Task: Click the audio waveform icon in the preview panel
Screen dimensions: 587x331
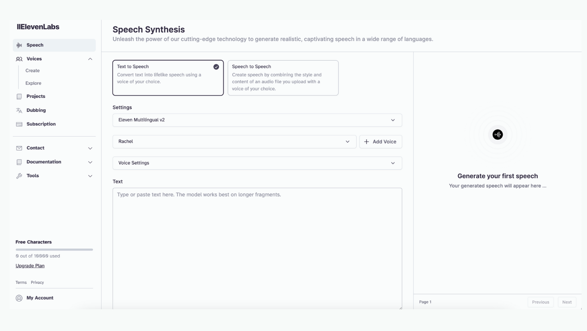Action: pyautogui.click(x=498, y=135)
